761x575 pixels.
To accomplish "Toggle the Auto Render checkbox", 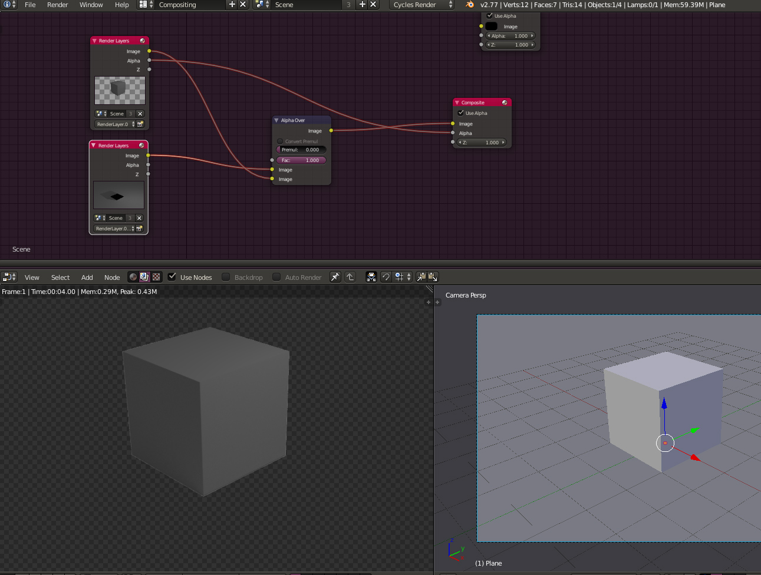I will click(x=276, y=277).
